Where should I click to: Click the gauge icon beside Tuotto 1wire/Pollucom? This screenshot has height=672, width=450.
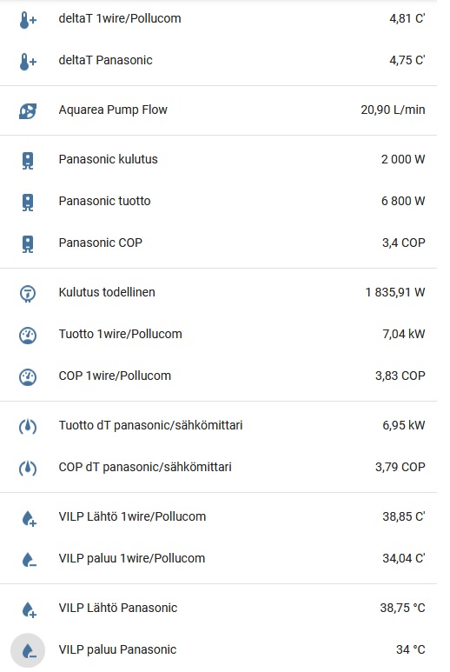pos(28,336)
